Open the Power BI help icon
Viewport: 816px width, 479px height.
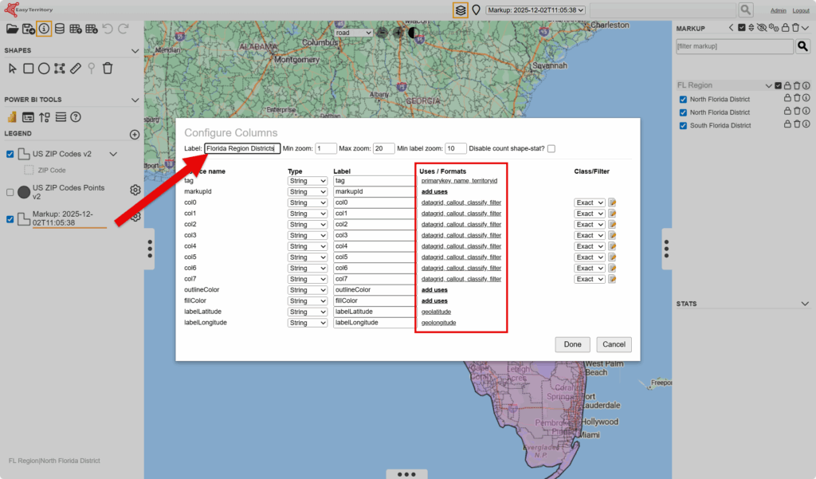coord(76,117)
